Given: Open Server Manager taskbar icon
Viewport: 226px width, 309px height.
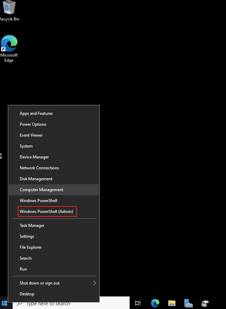Looking at the screenshot, I should click(188, 303).
